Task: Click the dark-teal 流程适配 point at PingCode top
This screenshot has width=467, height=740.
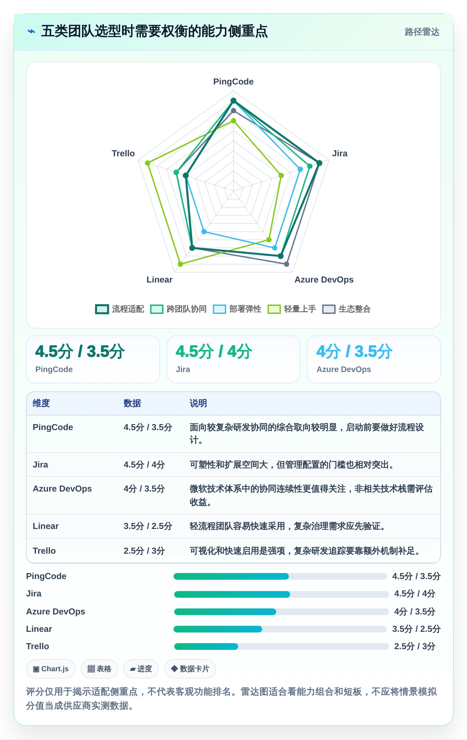Action: [233, 101]
